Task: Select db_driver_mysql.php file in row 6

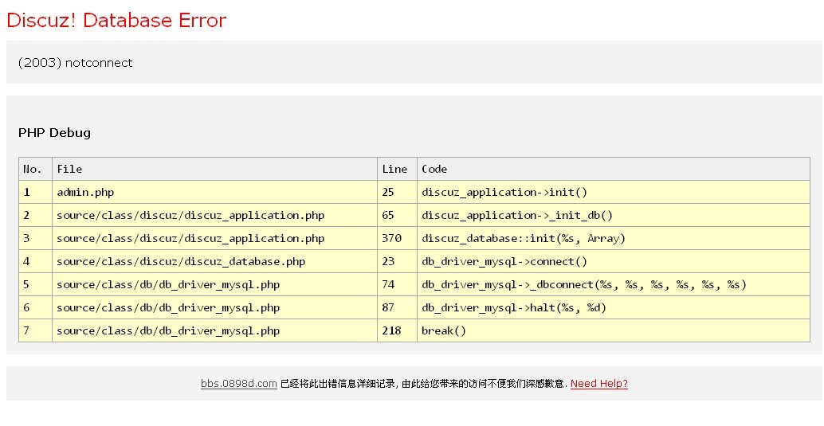Action: pos(214,308)
